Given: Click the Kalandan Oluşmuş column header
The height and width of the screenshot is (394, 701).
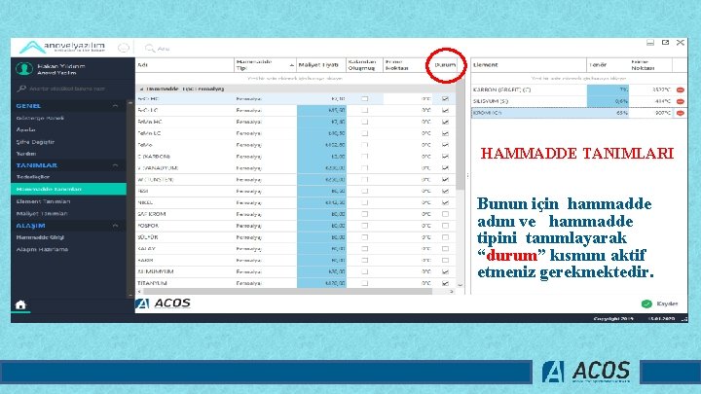Looking at the screenshot, I should (x=364, y=65).
